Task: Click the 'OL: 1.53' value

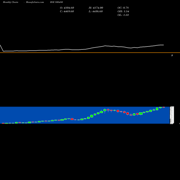Action: [123, 15]
